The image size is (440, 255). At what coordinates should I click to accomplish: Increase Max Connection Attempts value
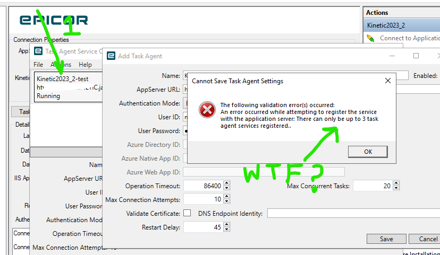[x=227, y=197]
